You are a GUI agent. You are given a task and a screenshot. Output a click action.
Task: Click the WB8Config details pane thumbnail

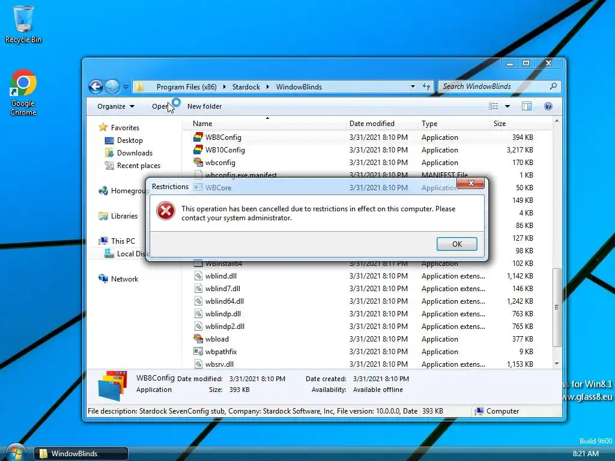coord(112,385)
